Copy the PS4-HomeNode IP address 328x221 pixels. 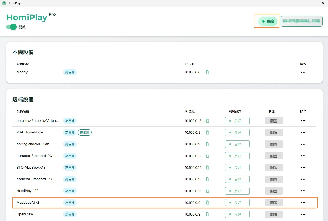(207, 132)
